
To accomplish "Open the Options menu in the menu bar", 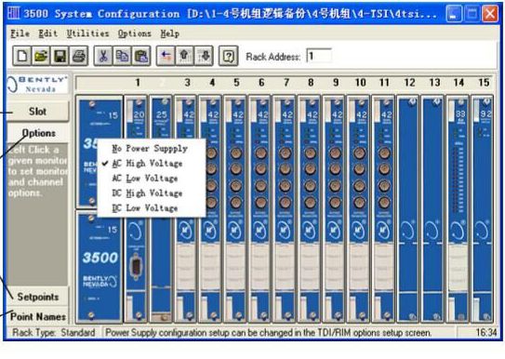I will pos(134,33).
